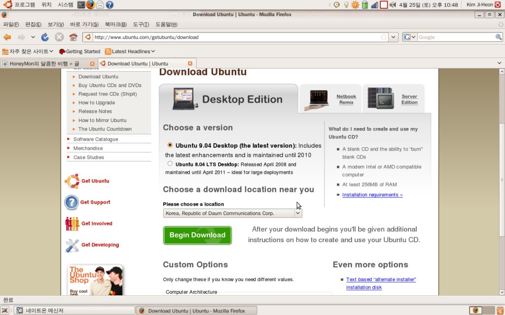Screen dimensions: 505x315
Task: Switch to 네이트온 메신저 in the taskbar
Action: point(74,311)
